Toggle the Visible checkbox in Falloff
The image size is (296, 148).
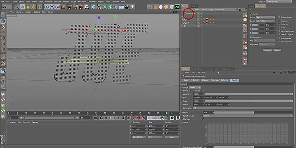[x=202, y=91]
